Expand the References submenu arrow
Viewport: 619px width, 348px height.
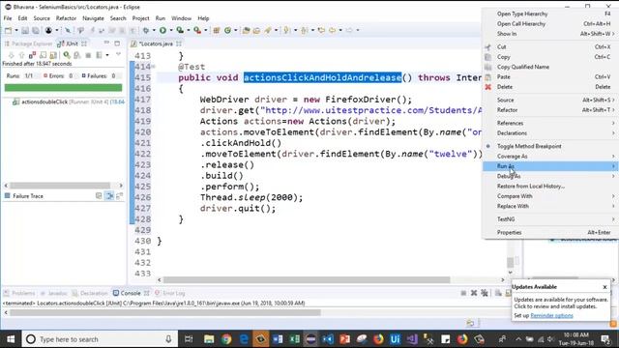pos(613,123)
